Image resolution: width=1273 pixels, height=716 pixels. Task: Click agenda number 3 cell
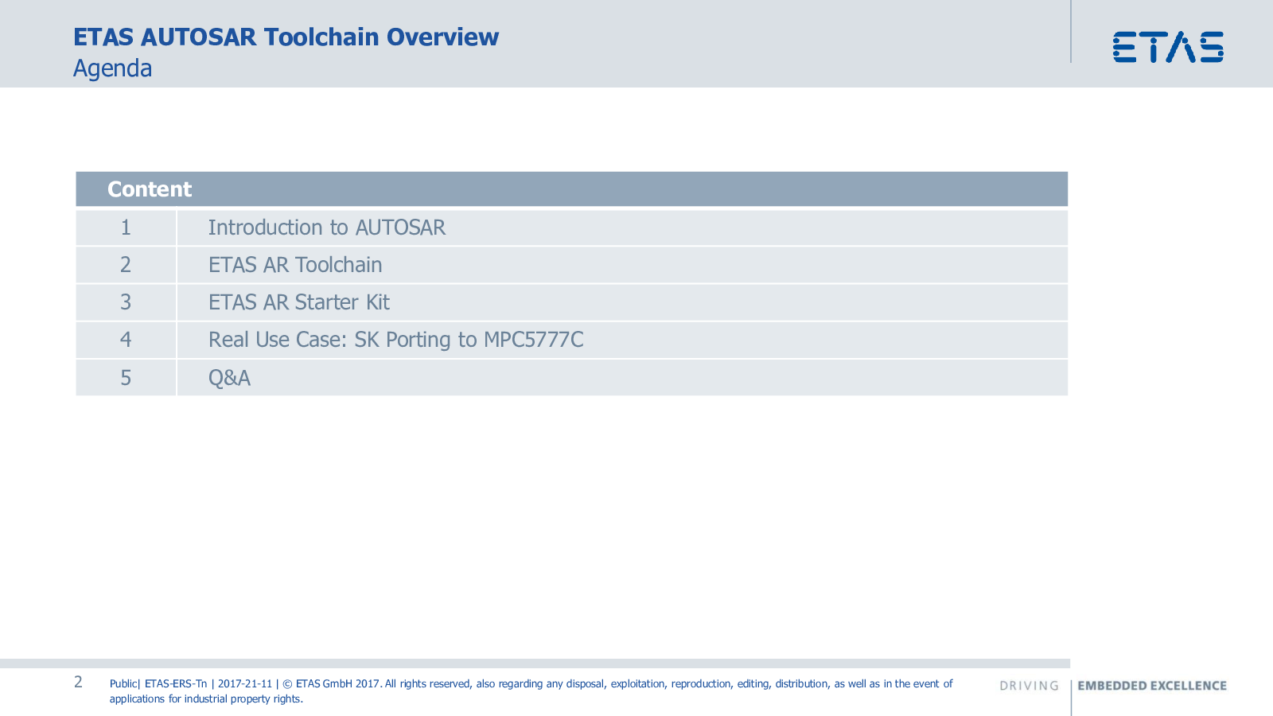[126, 302]
